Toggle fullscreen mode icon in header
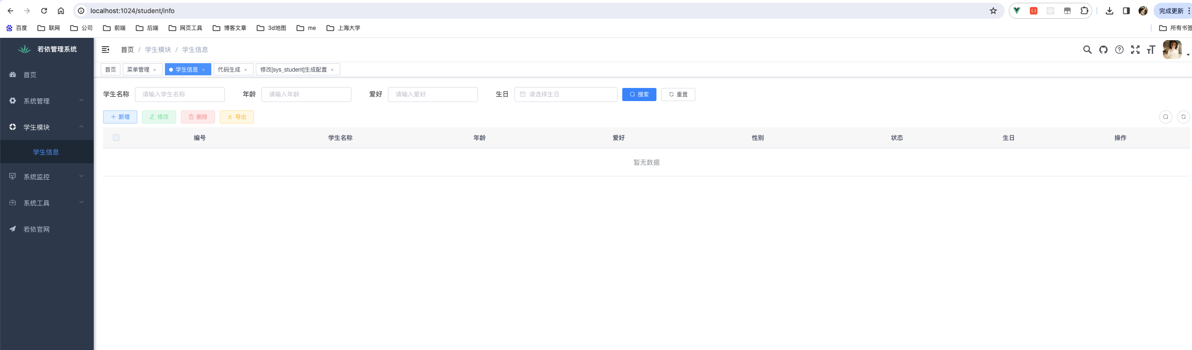The height and width of the screenshot is (350, 1192). coord(1135,50)
